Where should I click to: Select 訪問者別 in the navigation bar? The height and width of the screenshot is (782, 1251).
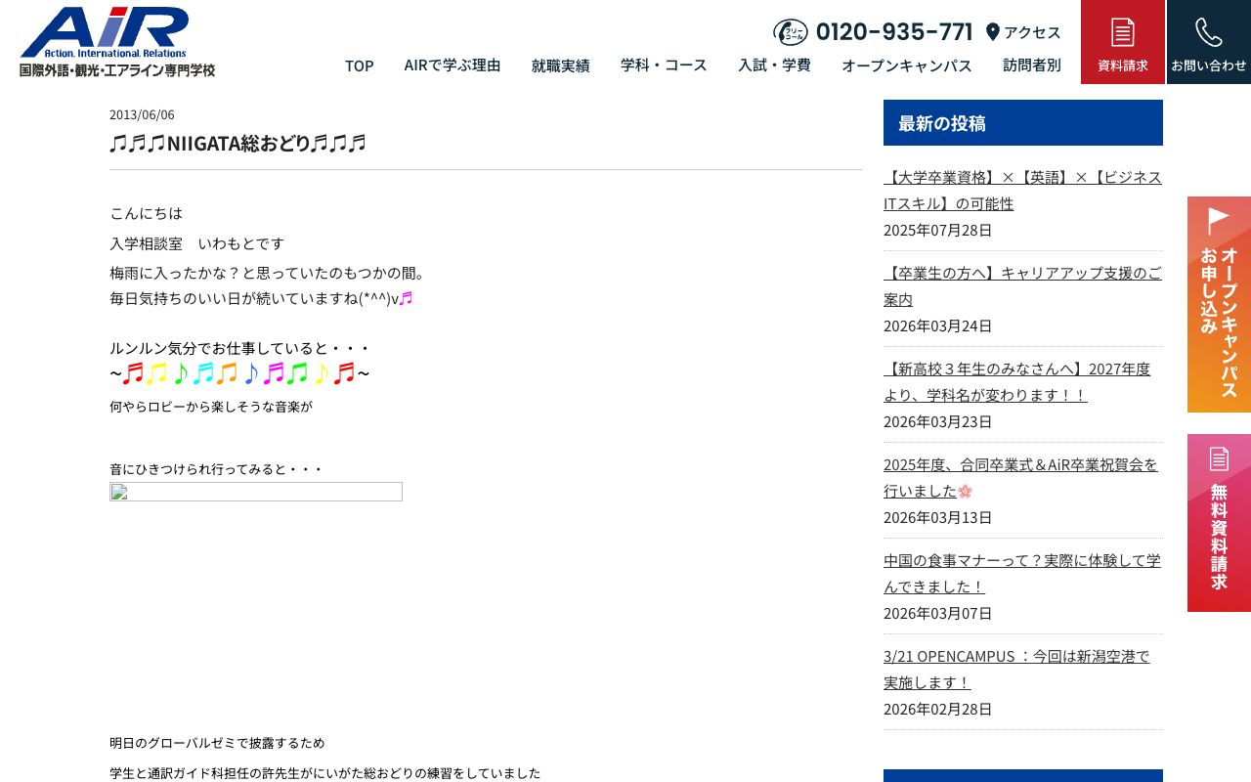(1031, 65)
